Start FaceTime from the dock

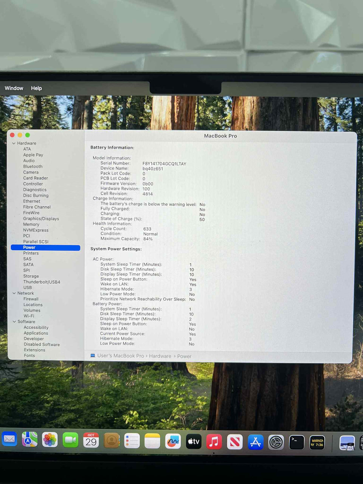click(x=70, y=440)
